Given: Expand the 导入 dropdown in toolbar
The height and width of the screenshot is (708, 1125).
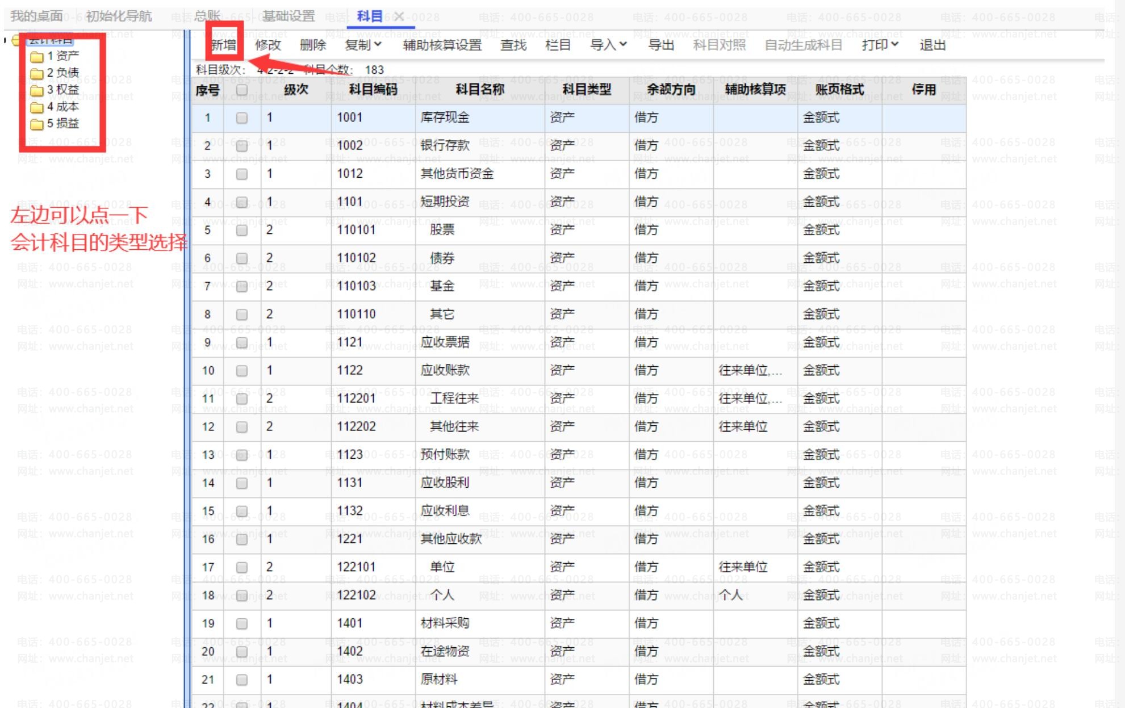Looking at the screenshot, I should click(608, 45).
